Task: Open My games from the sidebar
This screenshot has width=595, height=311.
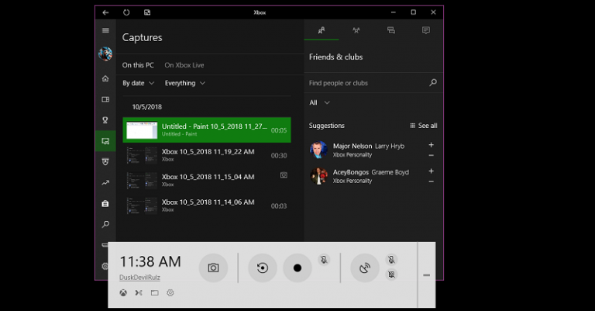Action: pos(105,99)
